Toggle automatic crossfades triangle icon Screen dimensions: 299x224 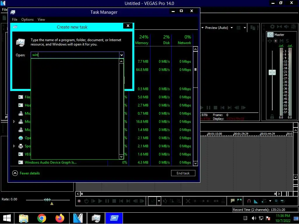tap(256, 201)
